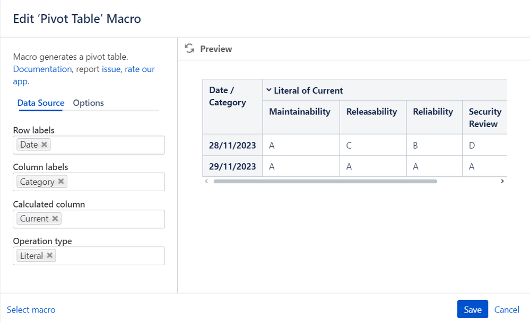
Task: Remove the Date row label tag
Action: [x=45, y=145]
